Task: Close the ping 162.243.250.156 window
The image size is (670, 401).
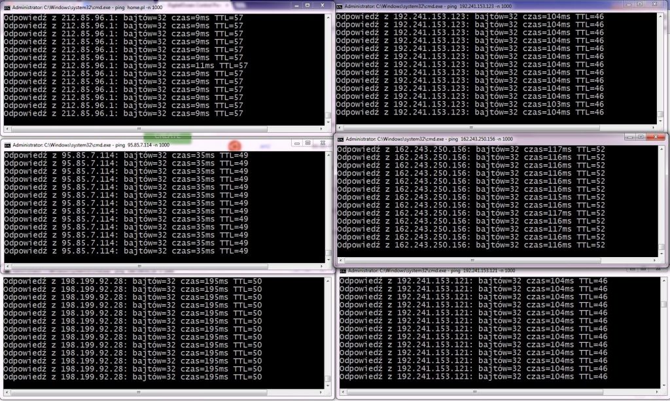Action: point(656,137)
